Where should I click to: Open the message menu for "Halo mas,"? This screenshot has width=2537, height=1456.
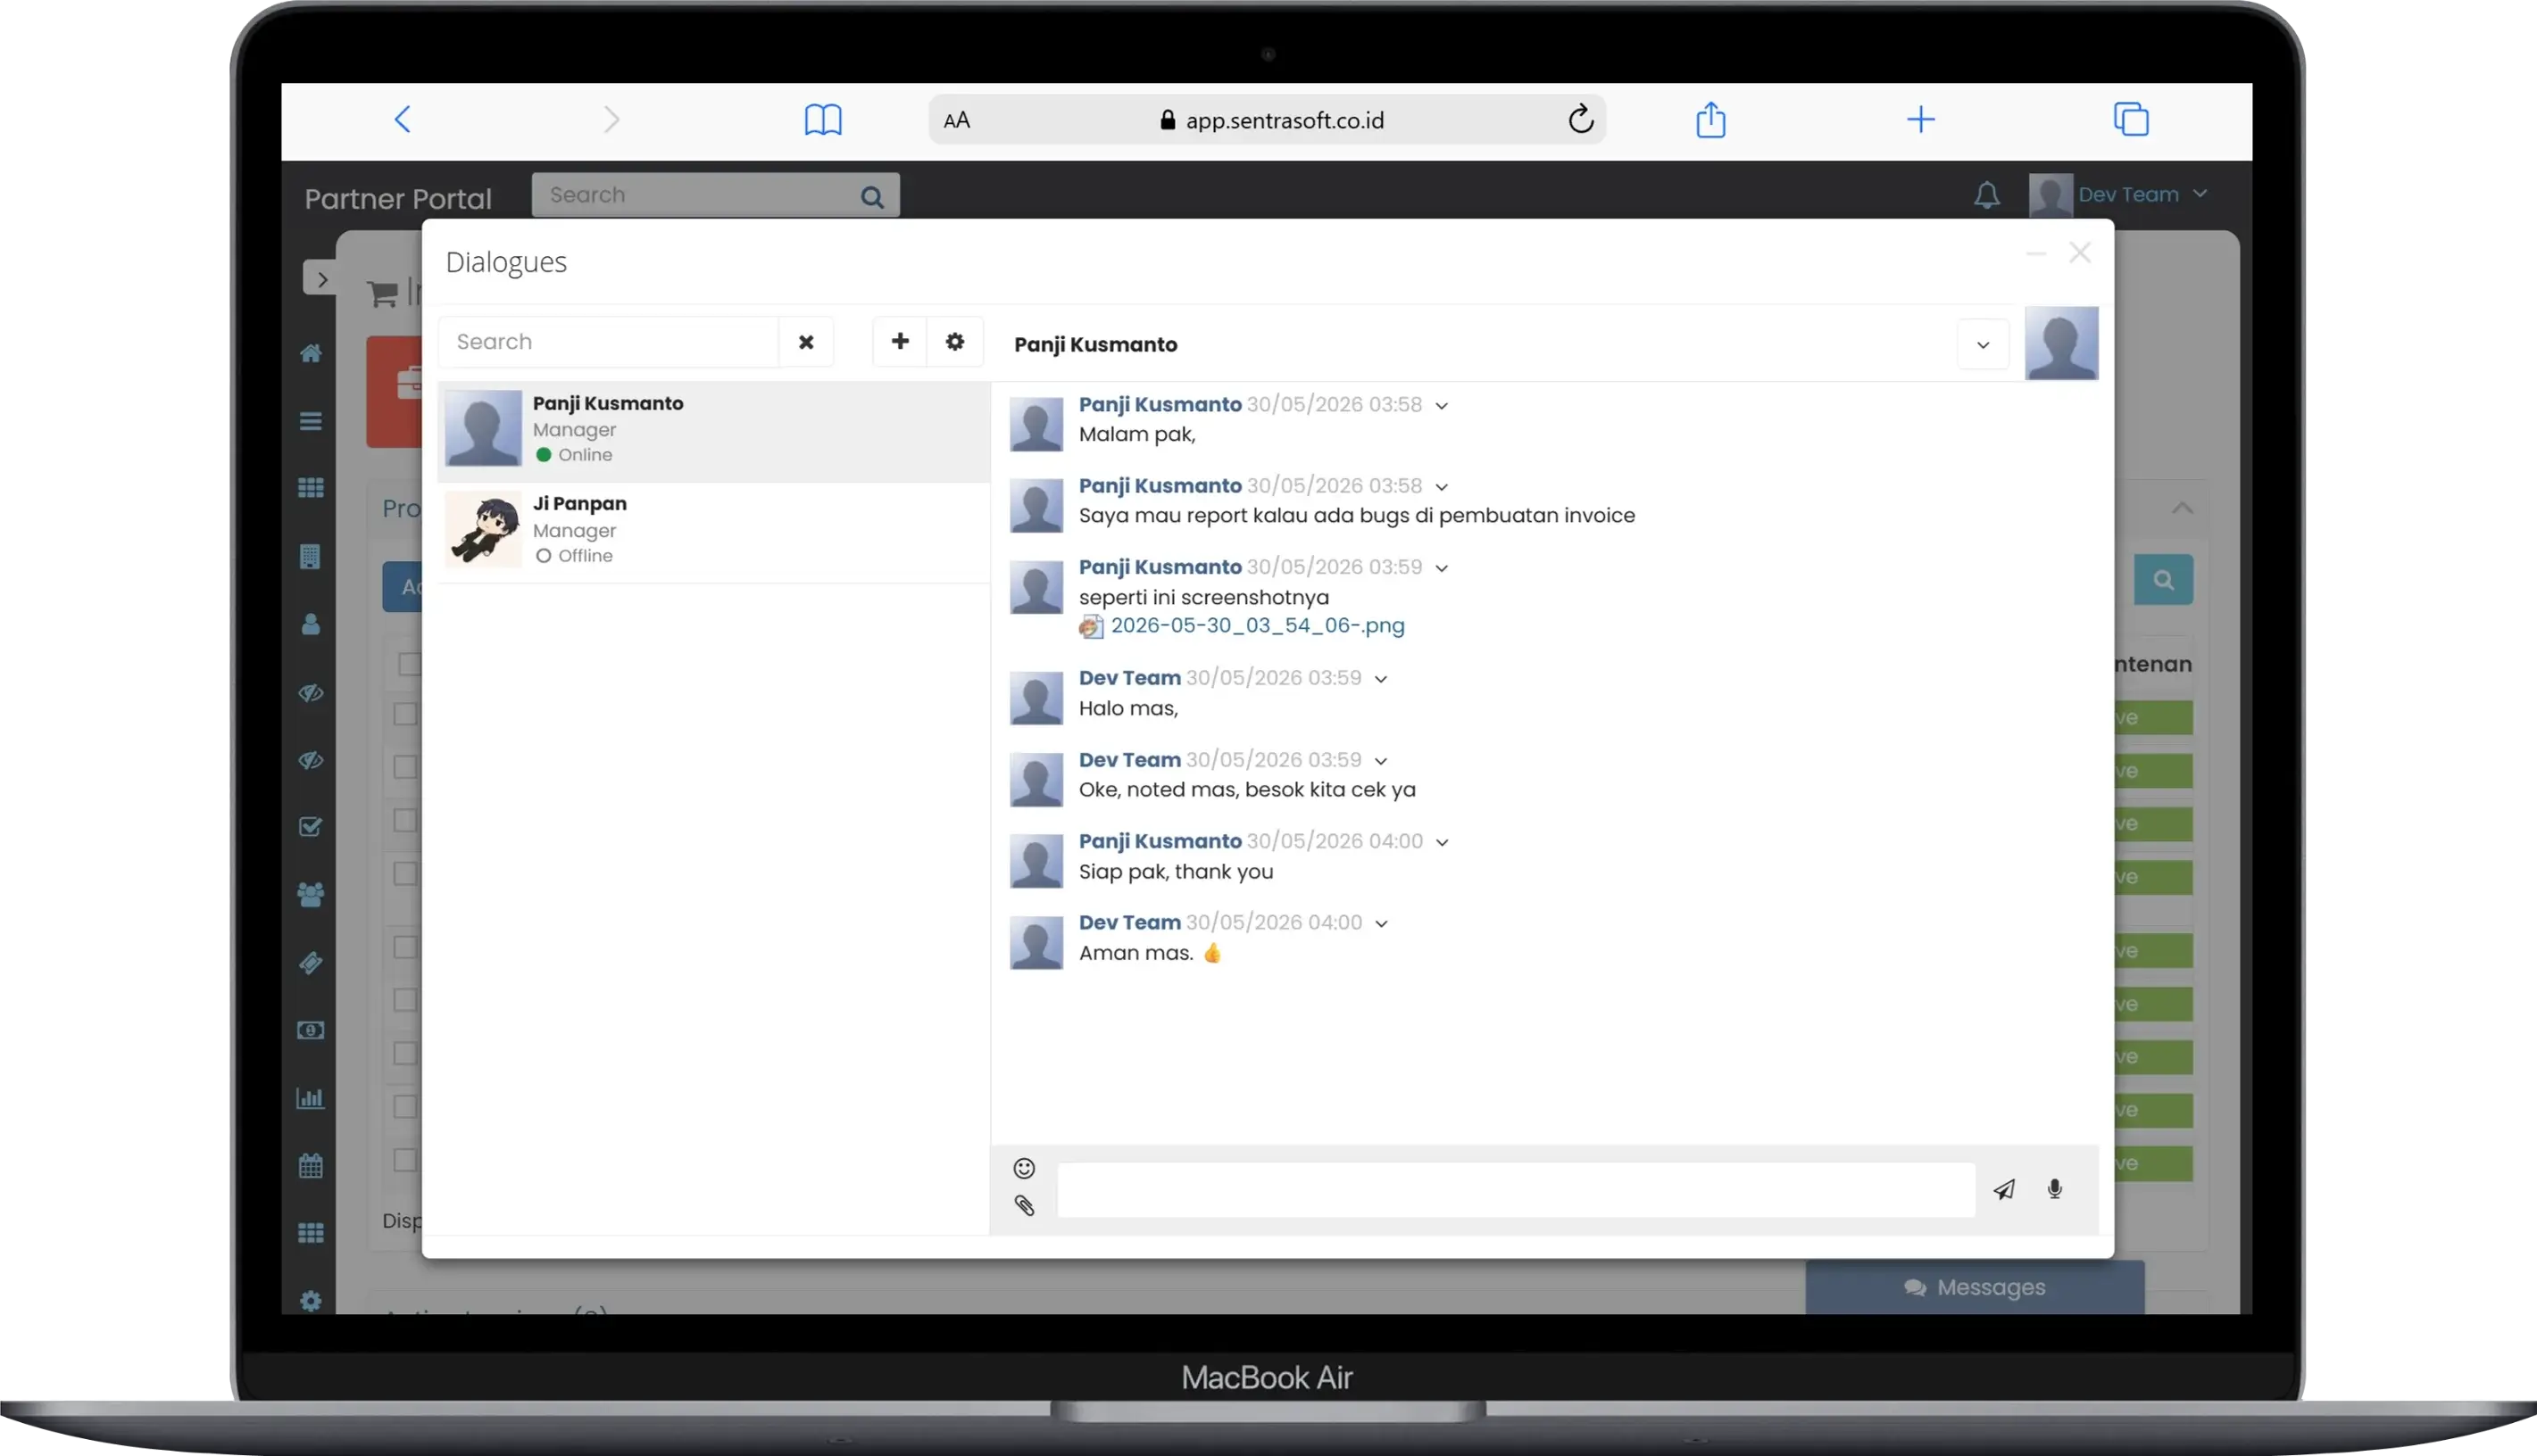[1381, 679]
